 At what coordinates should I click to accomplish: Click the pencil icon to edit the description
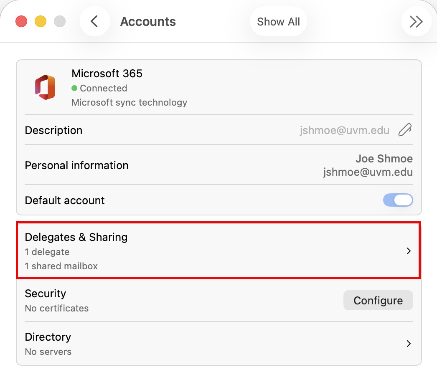404,130
